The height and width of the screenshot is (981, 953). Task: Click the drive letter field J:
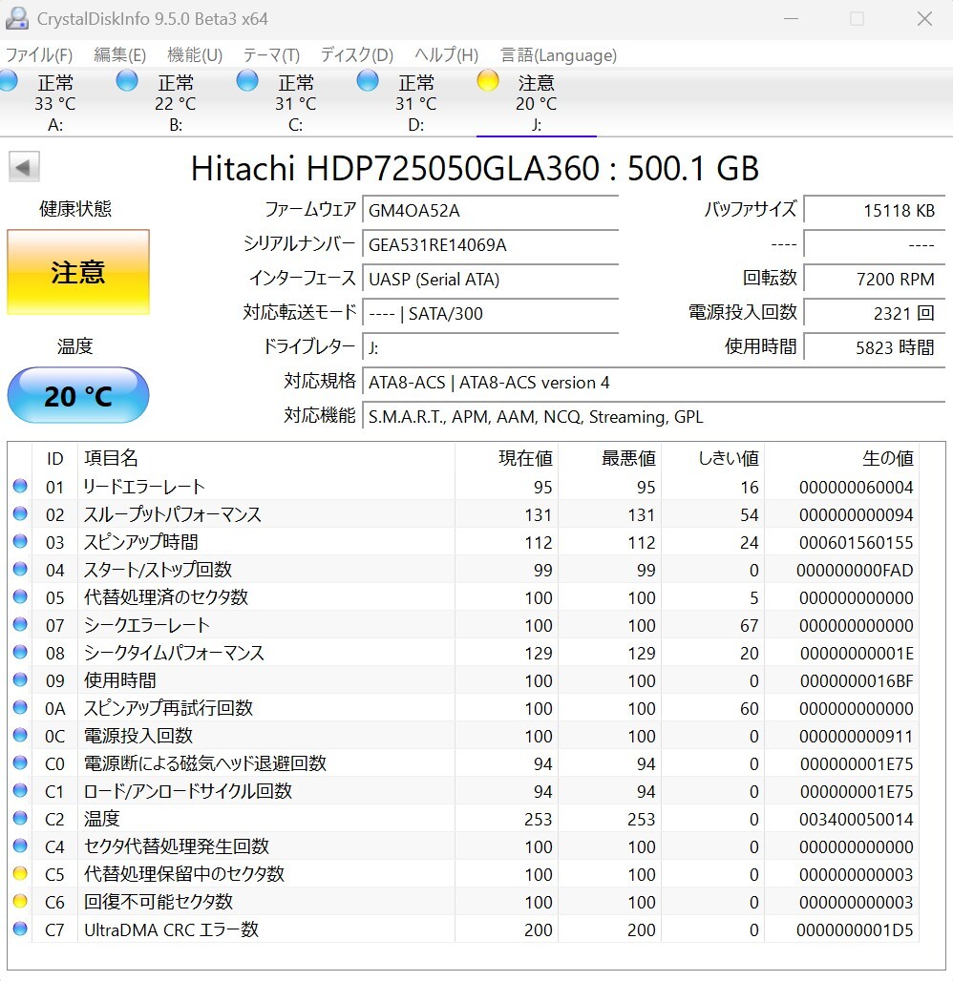[490, 348]
